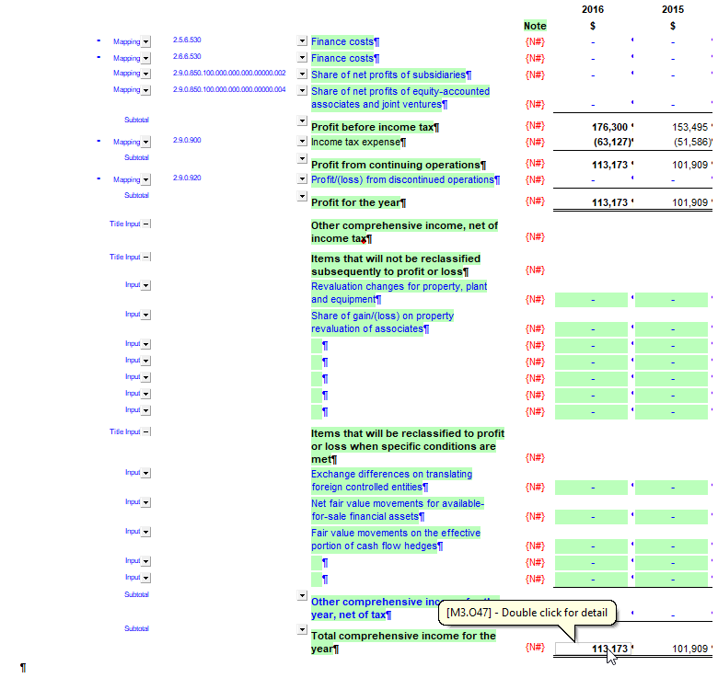Image resolution: width=718 pixels, height=678 pixels.
Task: Collapse Title Input for Items that will be reclassified
Action: pyautogui.click(x=145, y=431)
